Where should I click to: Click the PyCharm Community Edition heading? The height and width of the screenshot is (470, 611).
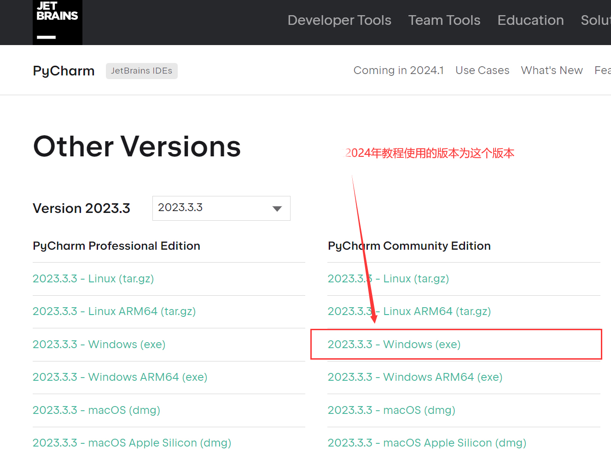[x=409, y=246]
